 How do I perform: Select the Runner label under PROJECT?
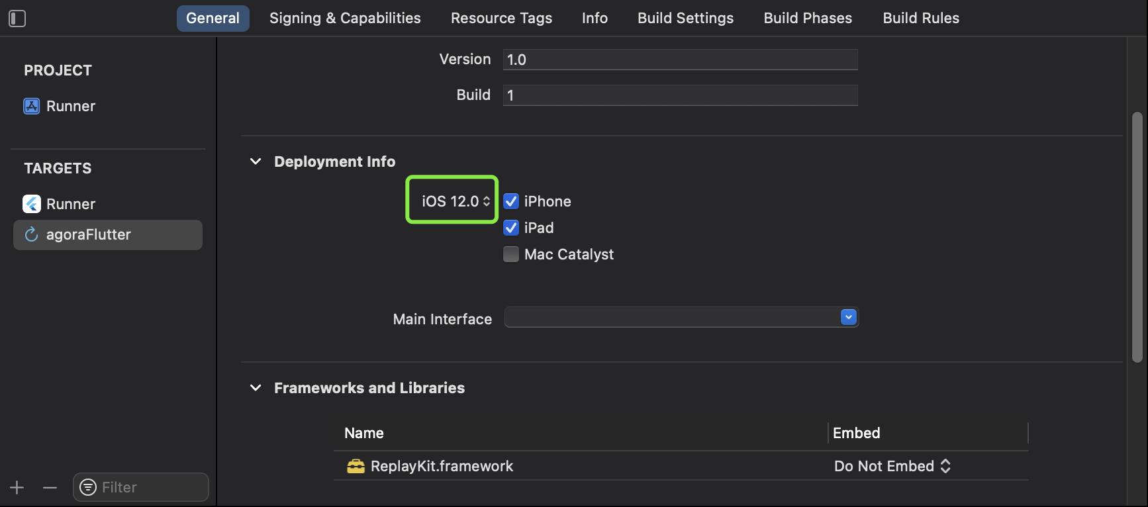71,106
